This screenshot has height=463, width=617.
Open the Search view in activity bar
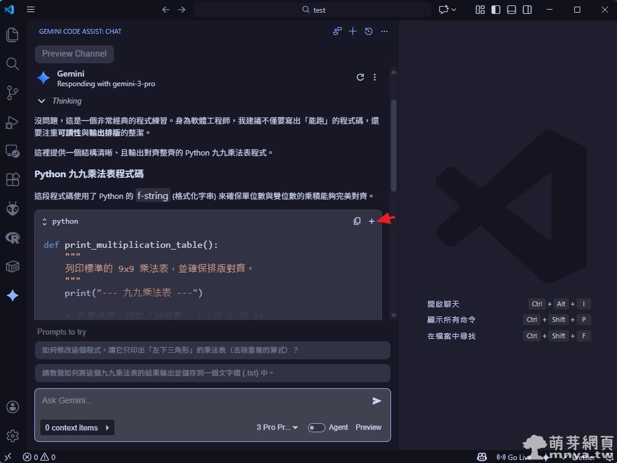tap(13, 63)
